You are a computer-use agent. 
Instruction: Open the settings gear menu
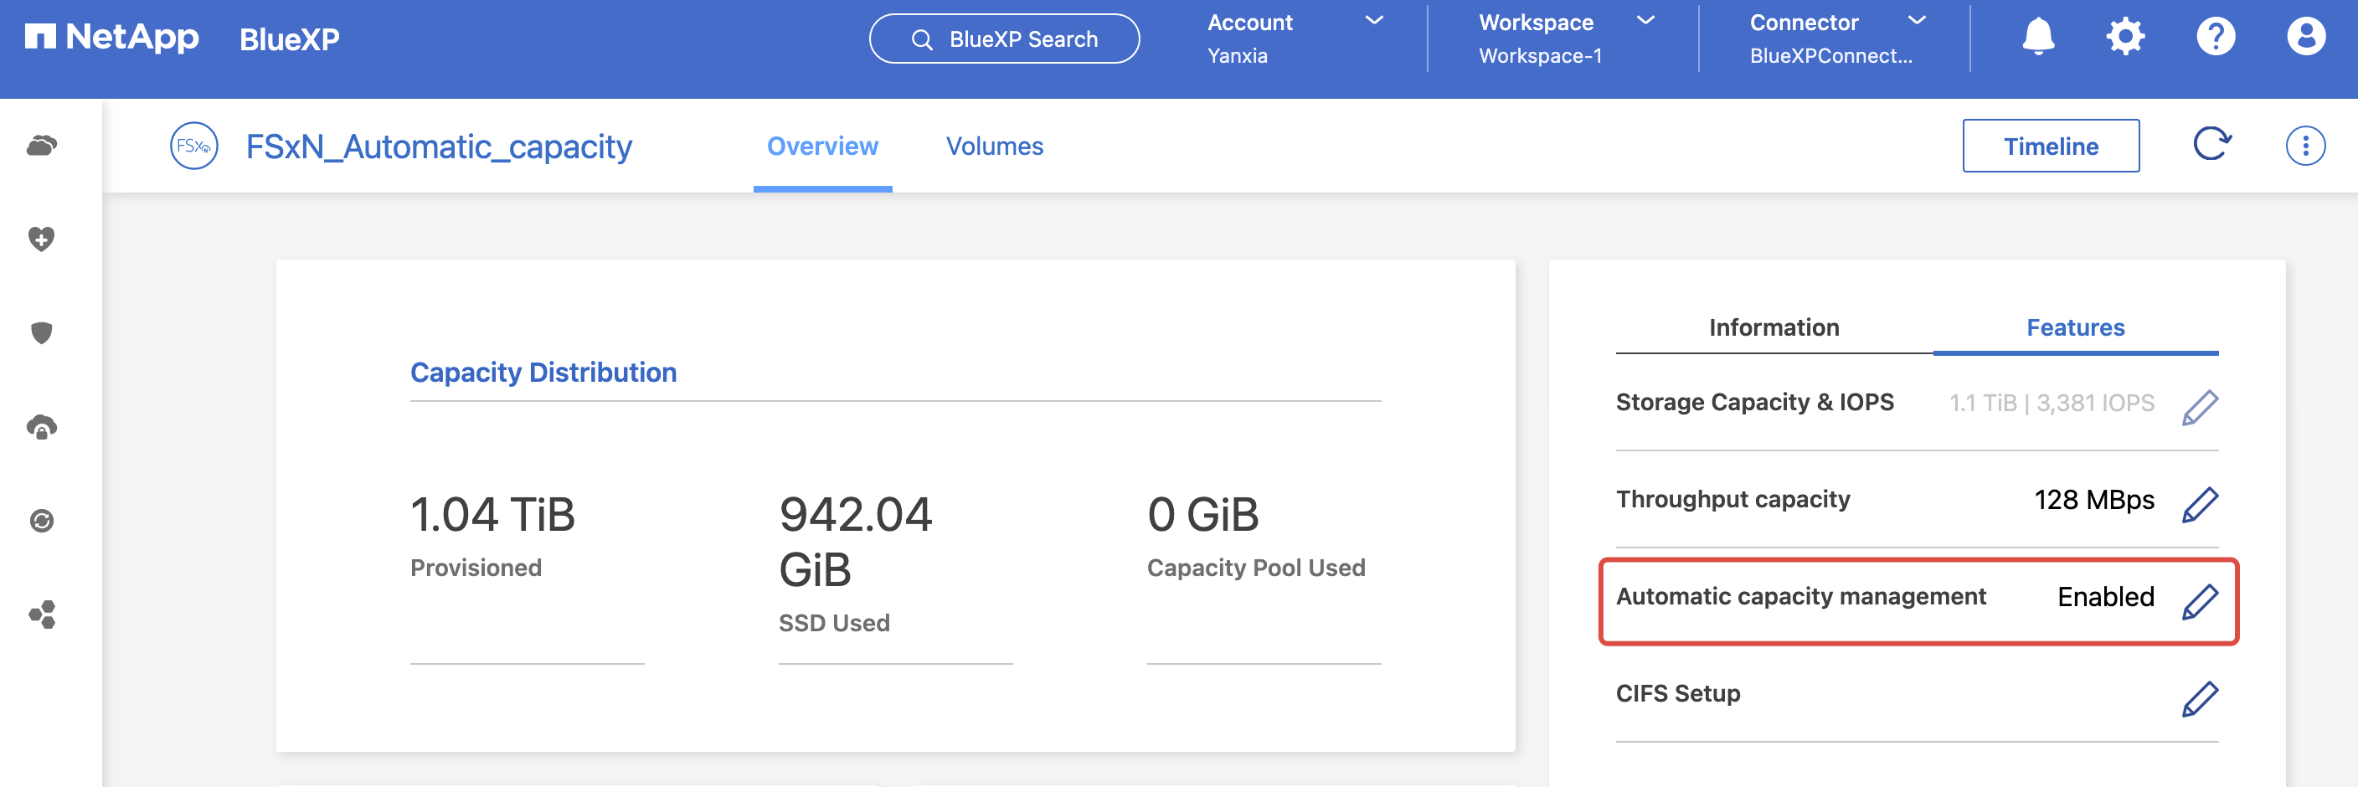[2125, 38]
